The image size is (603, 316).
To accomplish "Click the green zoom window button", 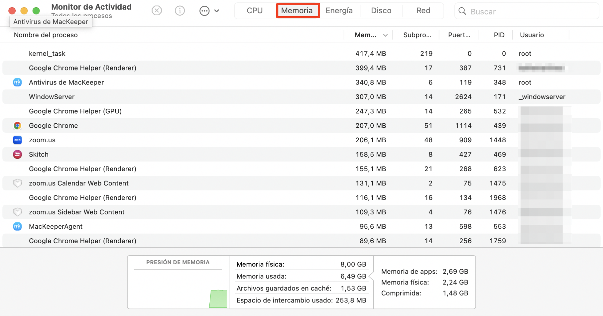I will pyautogui.click(x=36, y=11).
